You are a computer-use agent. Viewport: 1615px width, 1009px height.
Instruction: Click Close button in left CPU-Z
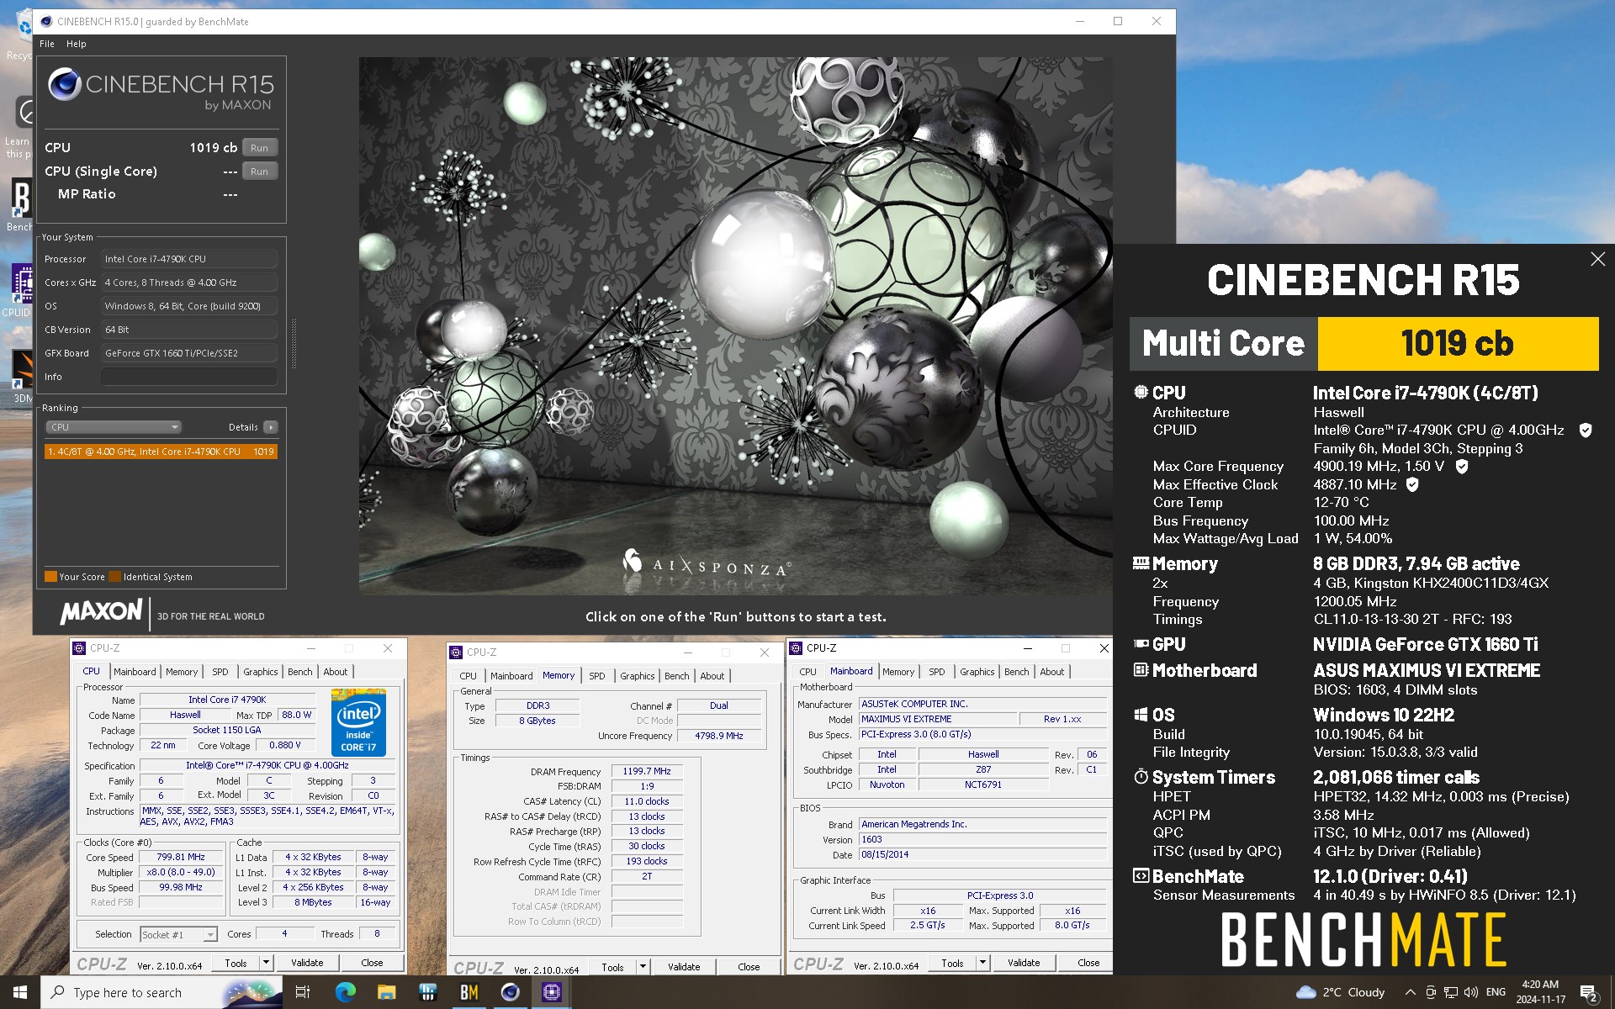[372, 963]
